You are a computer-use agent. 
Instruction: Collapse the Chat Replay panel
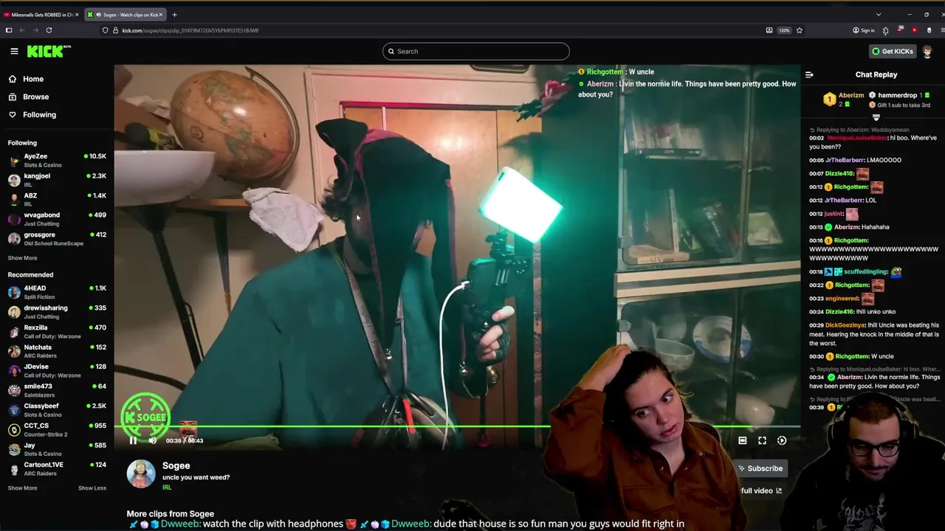(x=809, y=74)
